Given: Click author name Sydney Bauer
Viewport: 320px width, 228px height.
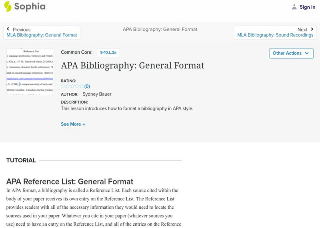Looking at the screenshot, I should 97,94.
